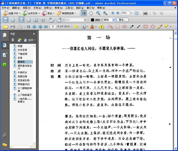Switch to single page view
This screenshot has width=178, height=151.
(x=28, y=20)
